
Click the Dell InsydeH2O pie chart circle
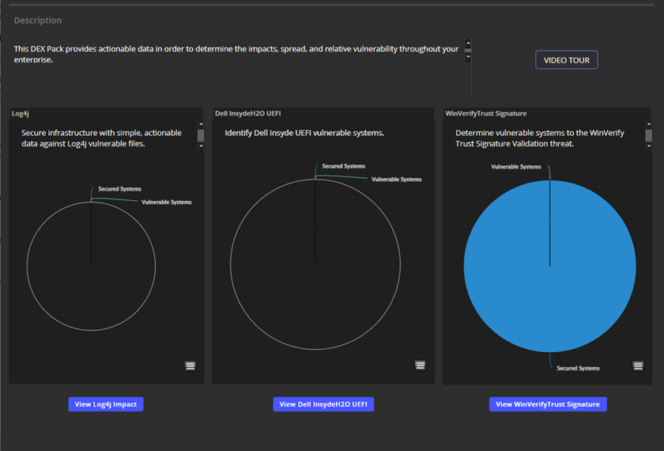click(x=315, y=264)
